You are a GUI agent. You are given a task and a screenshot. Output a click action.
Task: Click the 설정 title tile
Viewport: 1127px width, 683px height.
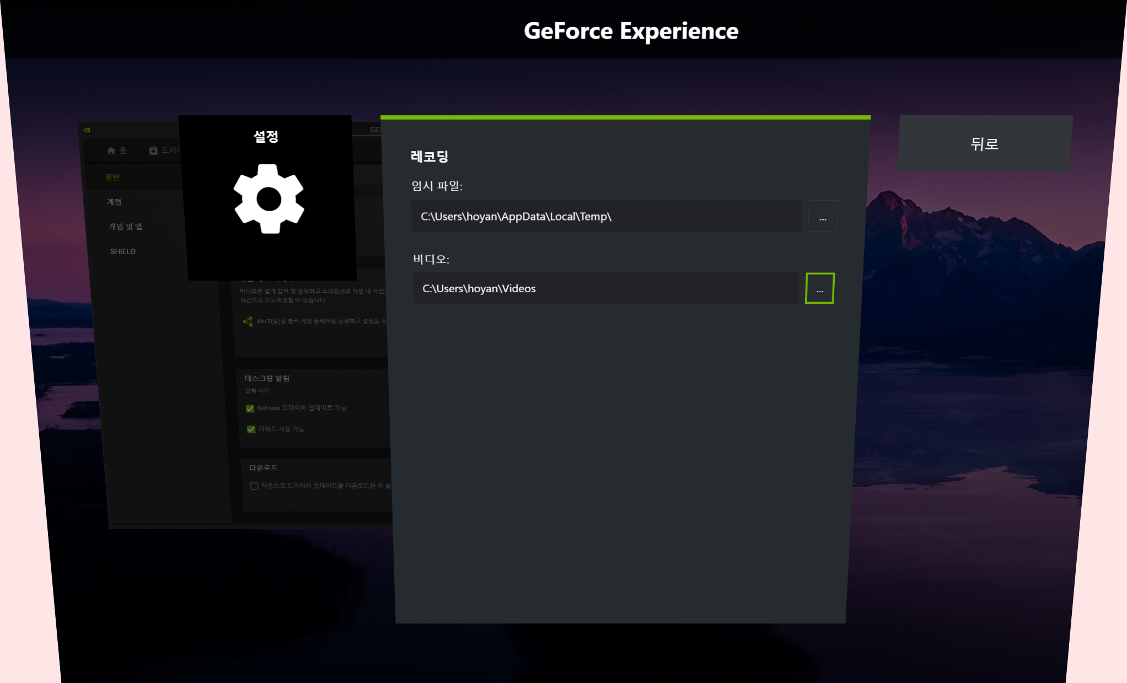click(266, 136)
